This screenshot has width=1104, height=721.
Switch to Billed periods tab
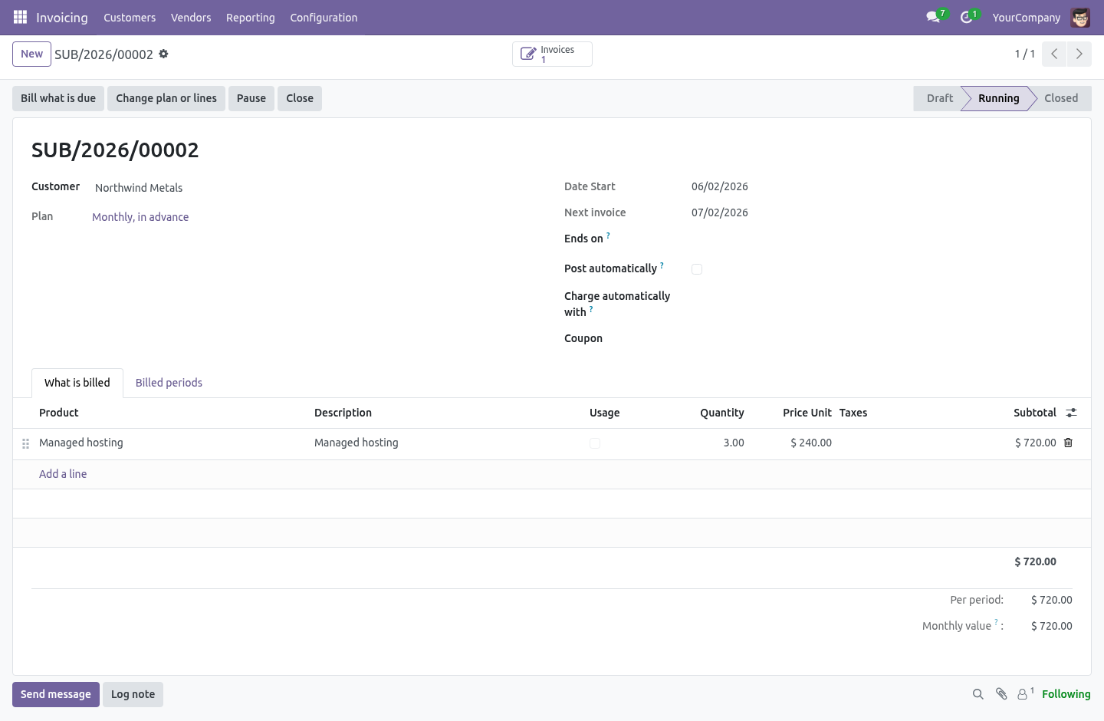point(169,383)
